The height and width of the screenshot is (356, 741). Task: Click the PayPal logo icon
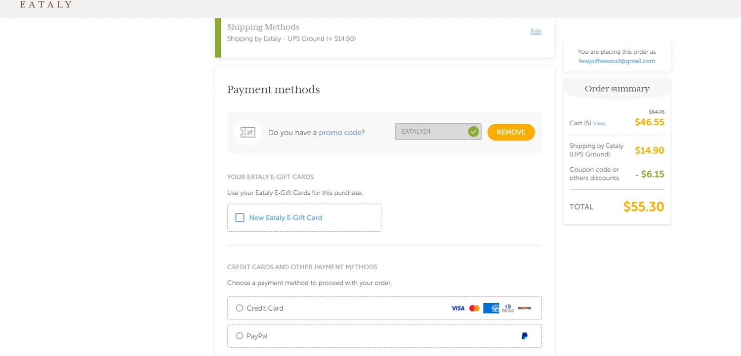pos(524,336)
